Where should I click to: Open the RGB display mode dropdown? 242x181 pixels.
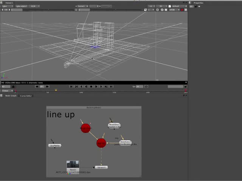(x=34, y=6)
